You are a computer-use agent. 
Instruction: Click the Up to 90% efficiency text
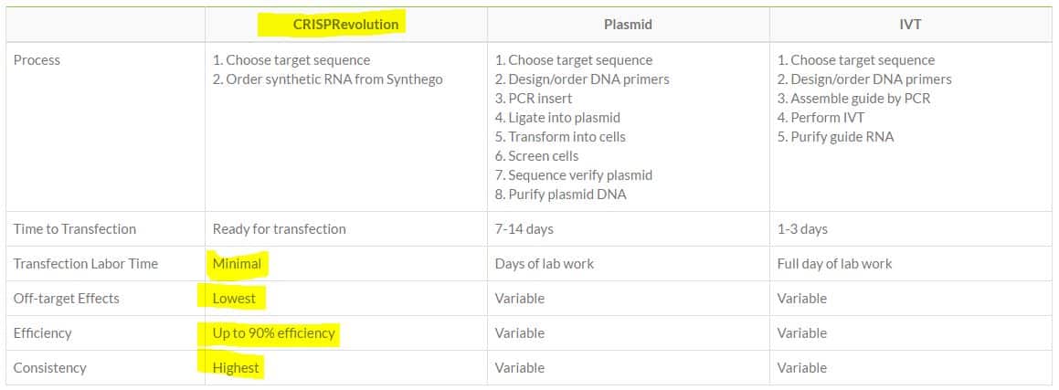point(274,333)
